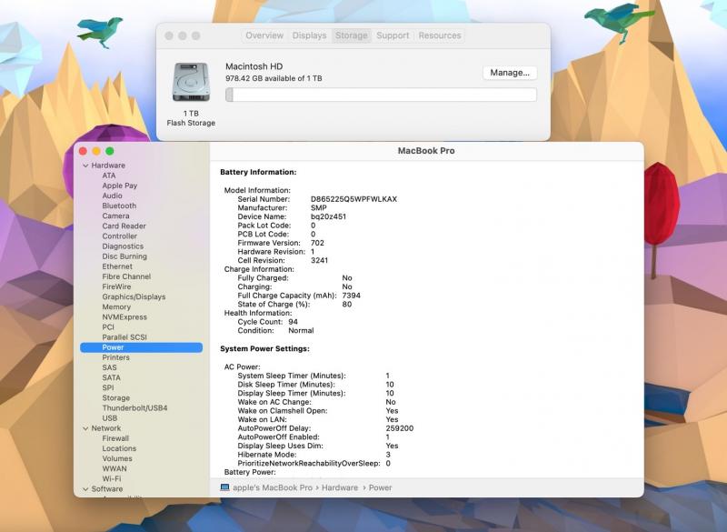Screen dimensions: 727x532
Task: Click the Firmware Version value 702
Action: click(x=317, y=243)
